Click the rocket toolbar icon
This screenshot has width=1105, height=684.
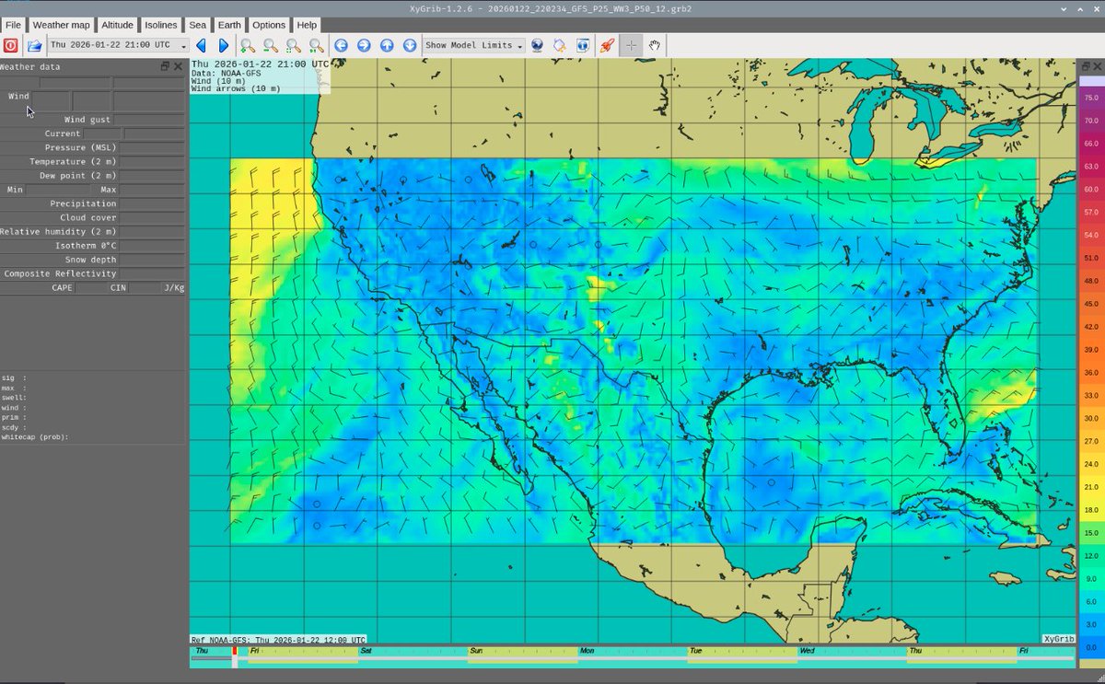(605, 45)
